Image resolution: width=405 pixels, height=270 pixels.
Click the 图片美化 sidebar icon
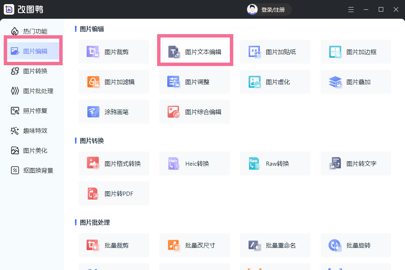pyautogui.click(x=15, y=150)
